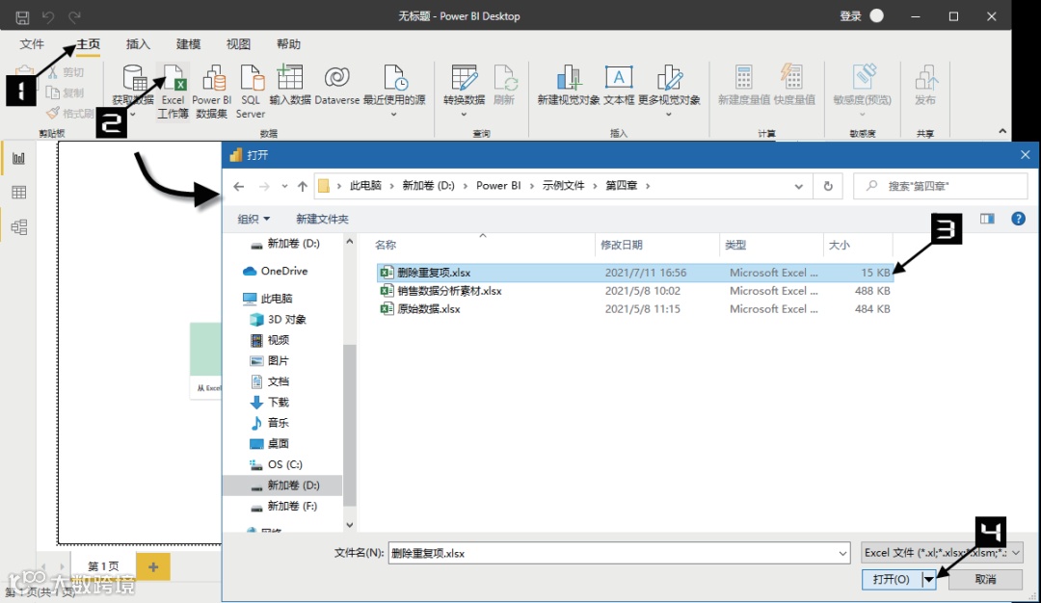
Task: Click the 刷新 refresh ribbon icon
Action: (x=504, y=78)
